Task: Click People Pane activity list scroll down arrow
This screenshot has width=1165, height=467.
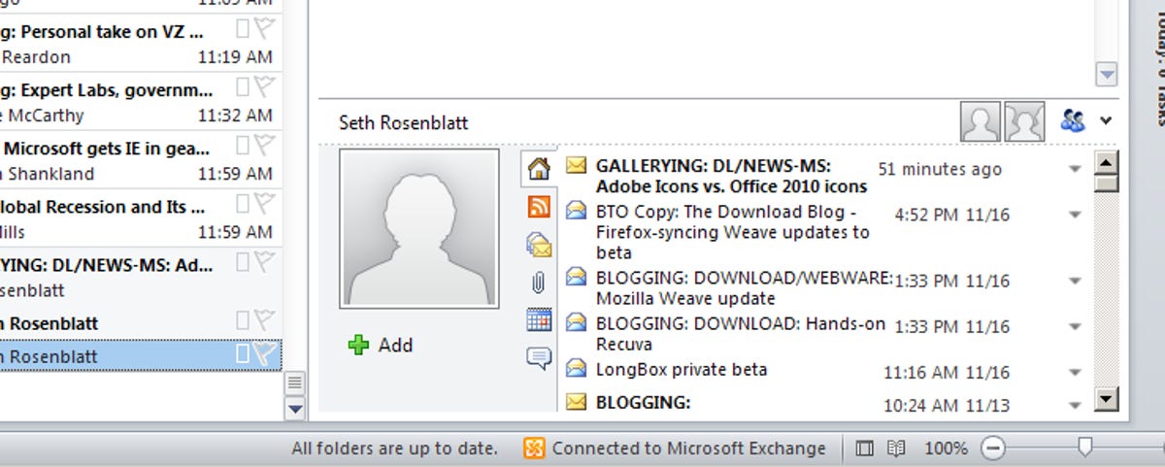Action: [1106, 398]
